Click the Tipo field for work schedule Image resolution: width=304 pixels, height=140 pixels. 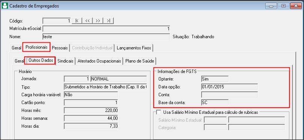105,87
